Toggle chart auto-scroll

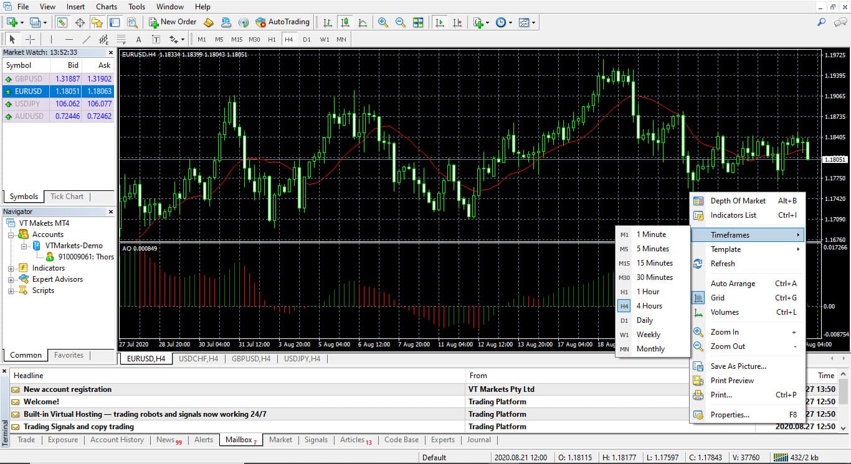tap(439, 22)
